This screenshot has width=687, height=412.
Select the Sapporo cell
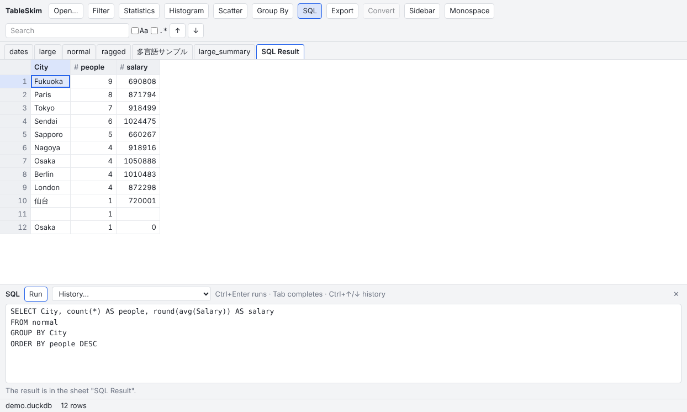[x=50, y=134]
